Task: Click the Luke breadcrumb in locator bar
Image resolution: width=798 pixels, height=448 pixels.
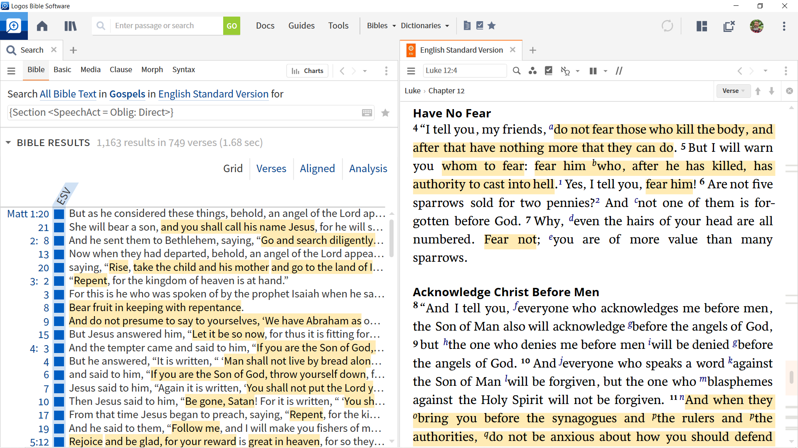Action: click(412, 91)
